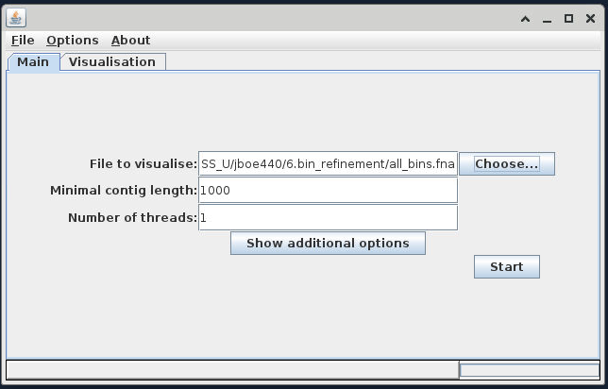The height and width of the screenshot is (389, 608).
Task: Focus the Number of threads field
Action: coord(328,218)
